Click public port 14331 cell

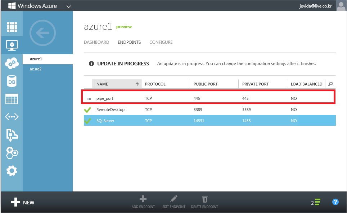[199, 121]
